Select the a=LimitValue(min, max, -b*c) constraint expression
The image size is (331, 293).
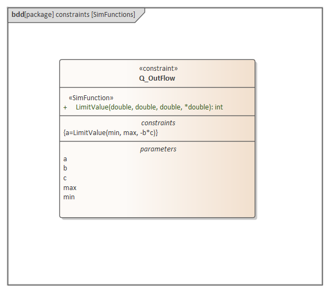tap(111, 132)
